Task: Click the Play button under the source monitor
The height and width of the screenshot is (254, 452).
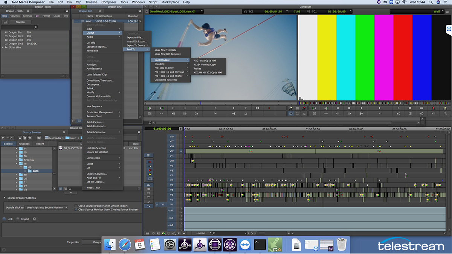Action: click(215, 108)
